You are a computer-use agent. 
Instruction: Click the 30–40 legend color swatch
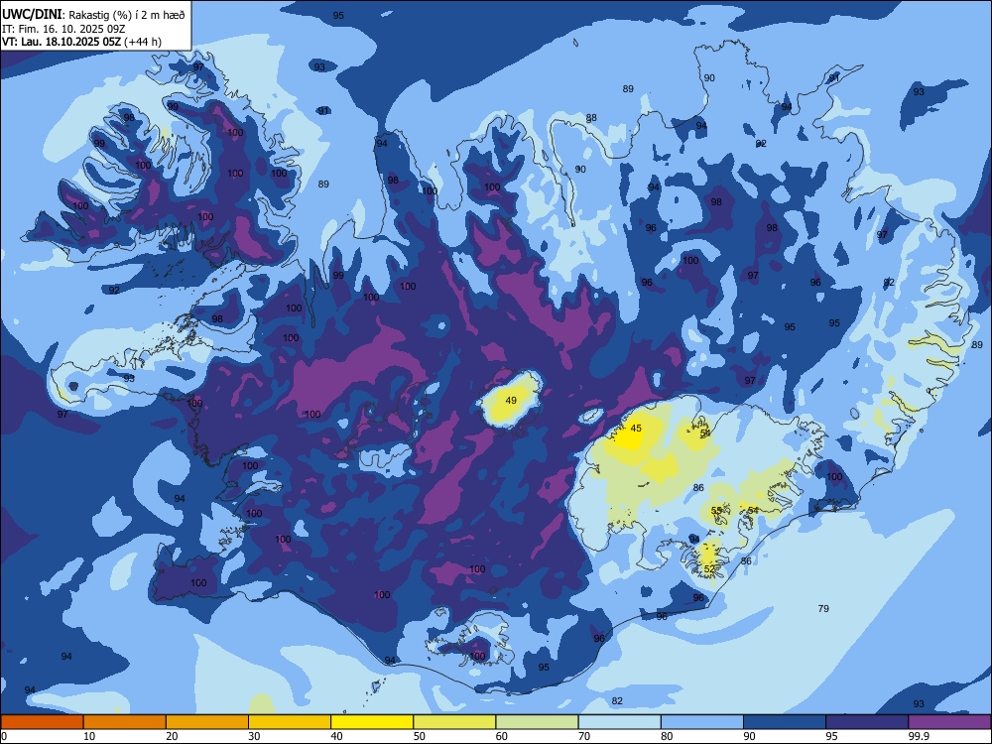pos(290,722)
